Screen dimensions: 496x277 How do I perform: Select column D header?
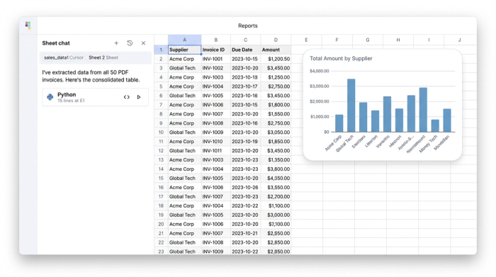276,40
